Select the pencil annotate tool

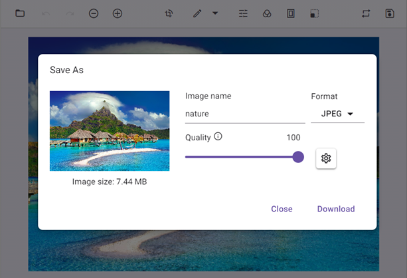[x=197, y=13]
